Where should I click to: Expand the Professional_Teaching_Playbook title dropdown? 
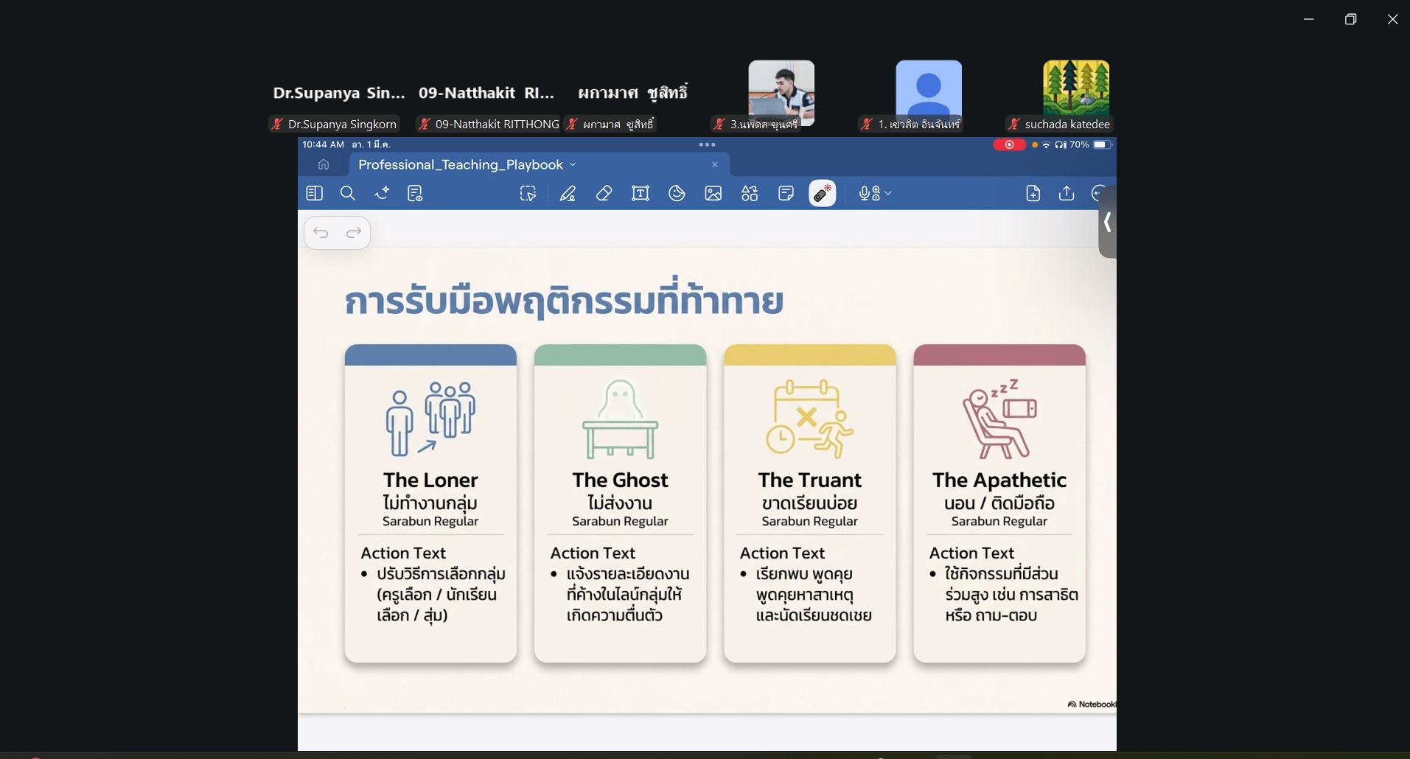click(573, 165)
